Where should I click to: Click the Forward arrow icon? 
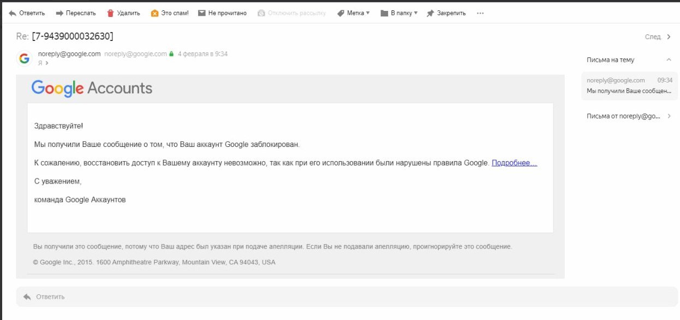point(60,13)
